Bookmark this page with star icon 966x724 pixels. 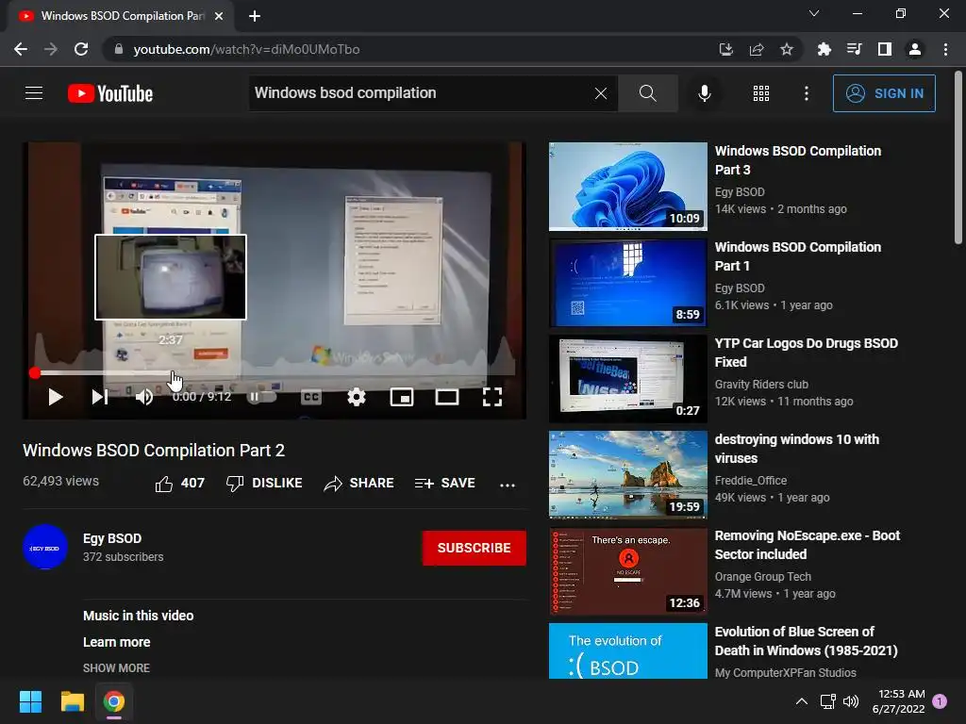click(x=786, y=49)
